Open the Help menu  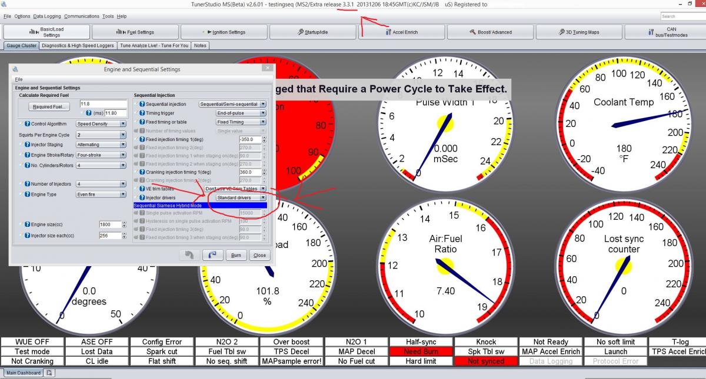pyautogui.click(x=122, y=16)
